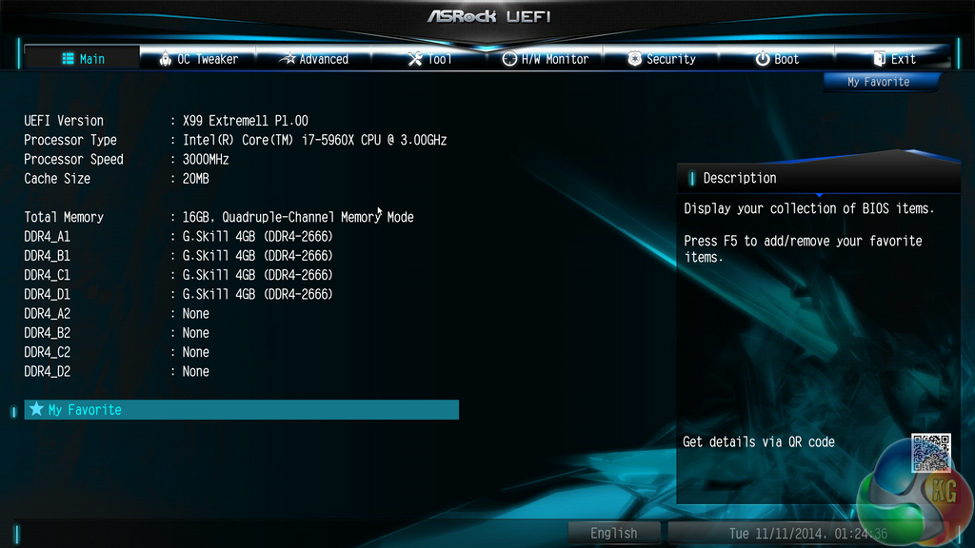Screen dimensions: 975x548
Task: Click UEFI Version value X99 Extreme11 P1.00
Action: pyautogui.click(x=245, y=121)
